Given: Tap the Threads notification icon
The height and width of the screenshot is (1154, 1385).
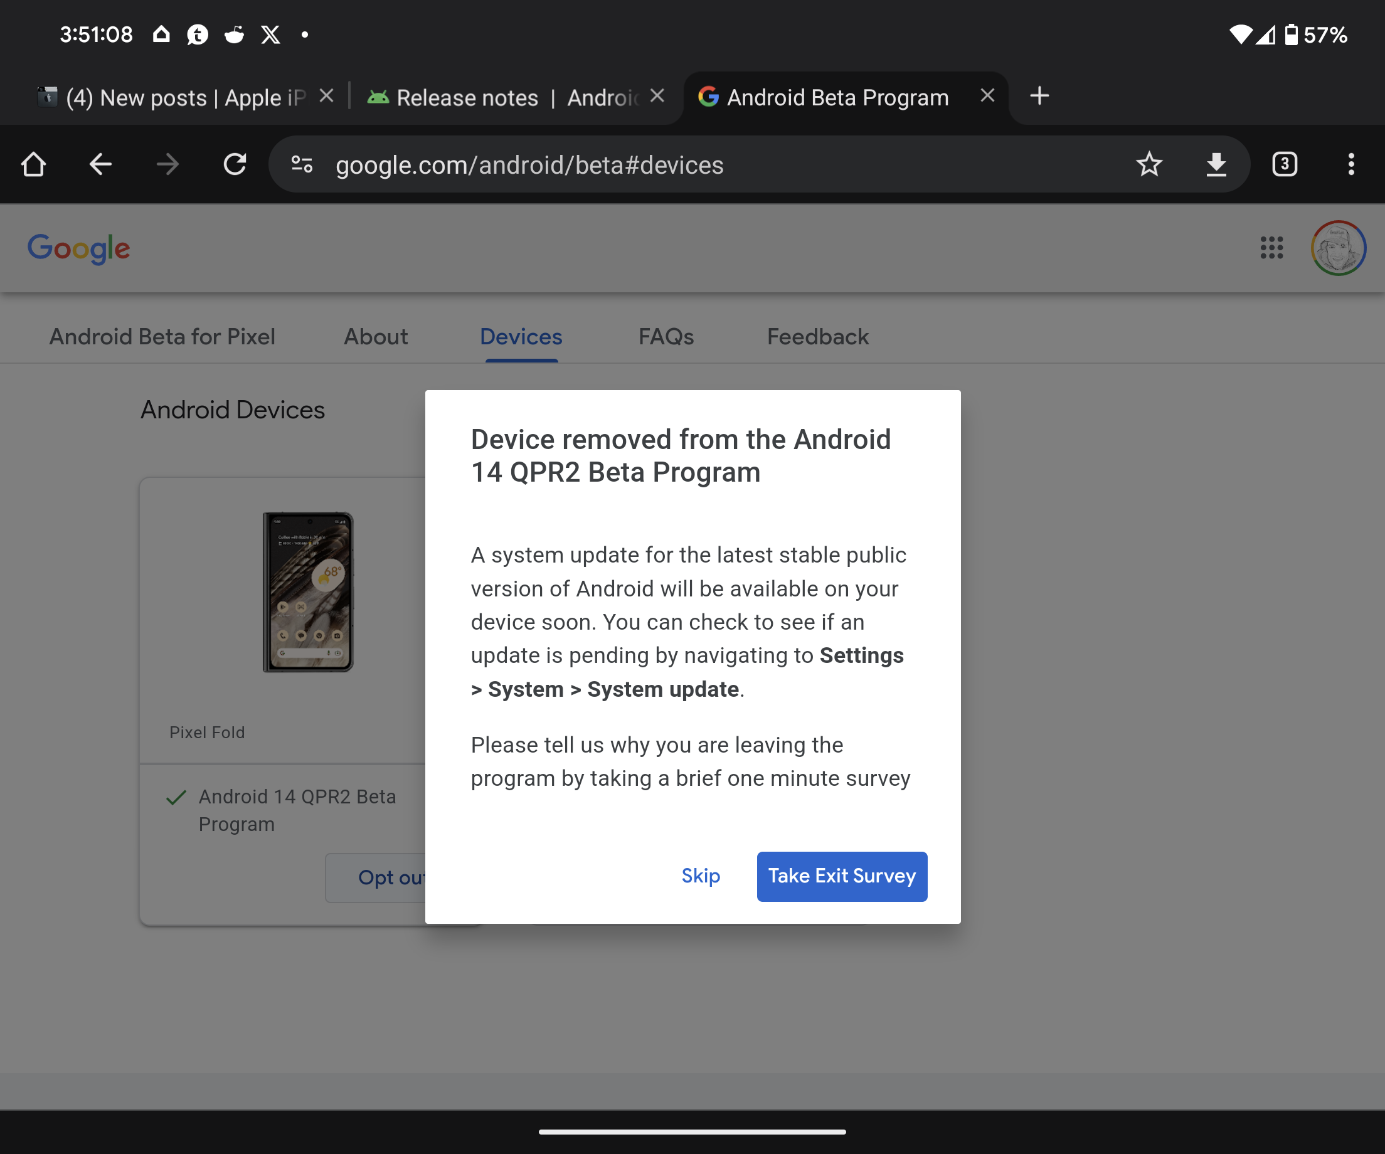Looking at the screenshot, I should 197,34.
